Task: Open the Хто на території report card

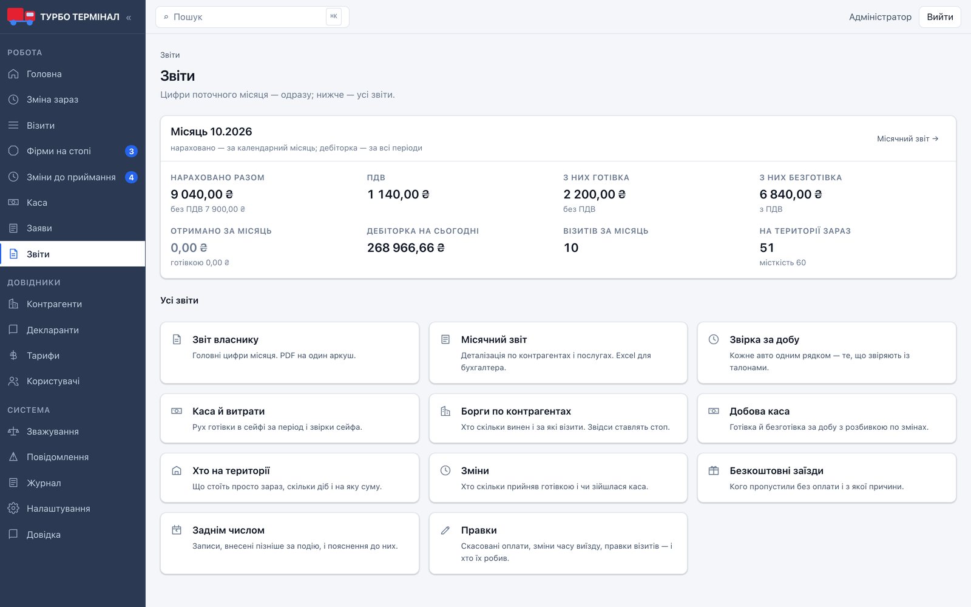Action: 289,478
